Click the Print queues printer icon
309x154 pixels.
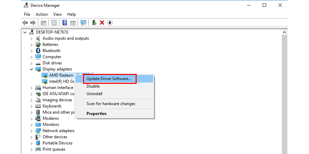(38, 149)
